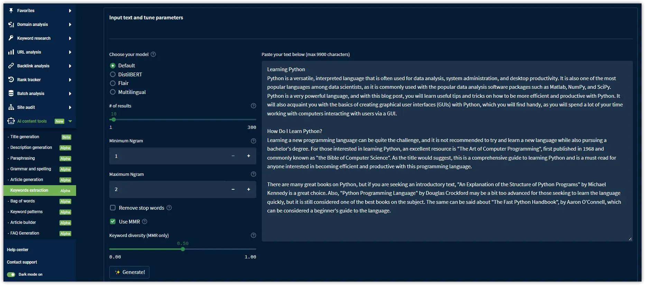The height and width of the screenshot is (285, 645).
Task: Click the AI content tools robot icon
Action: click(x=11, y=121)
